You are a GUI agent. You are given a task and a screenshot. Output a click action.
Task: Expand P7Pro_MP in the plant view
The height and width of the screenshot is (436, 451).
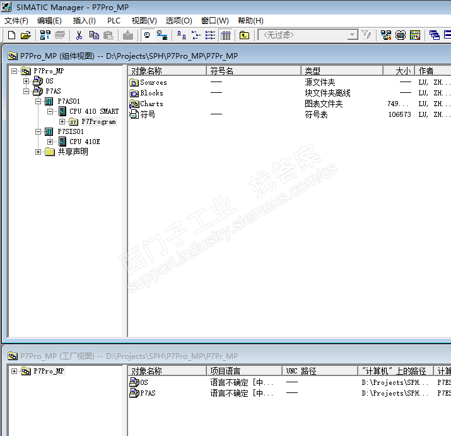[14, 371]
